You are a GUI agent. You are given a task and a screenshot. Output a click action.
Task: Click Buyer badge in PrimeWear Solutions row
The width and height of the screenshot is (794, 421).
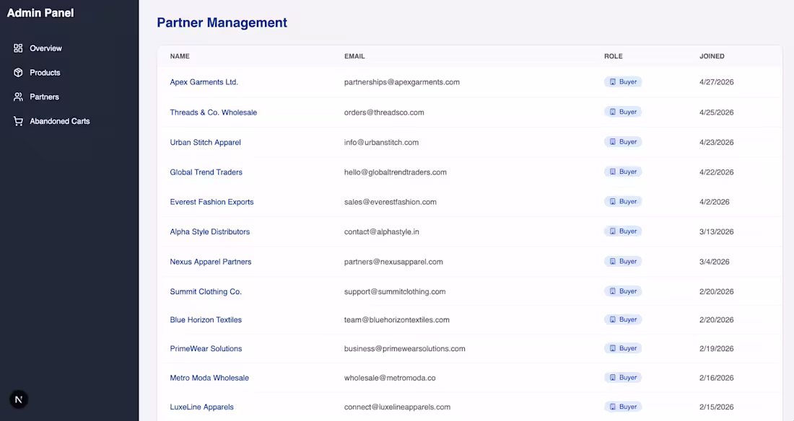coord(623,348)
